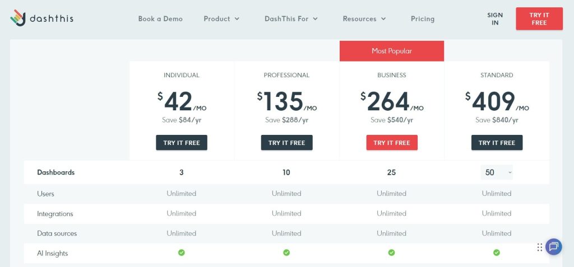Start free trial for Individual plan
This screenshot has height=267, width=574.
click(x=182, y=143)
